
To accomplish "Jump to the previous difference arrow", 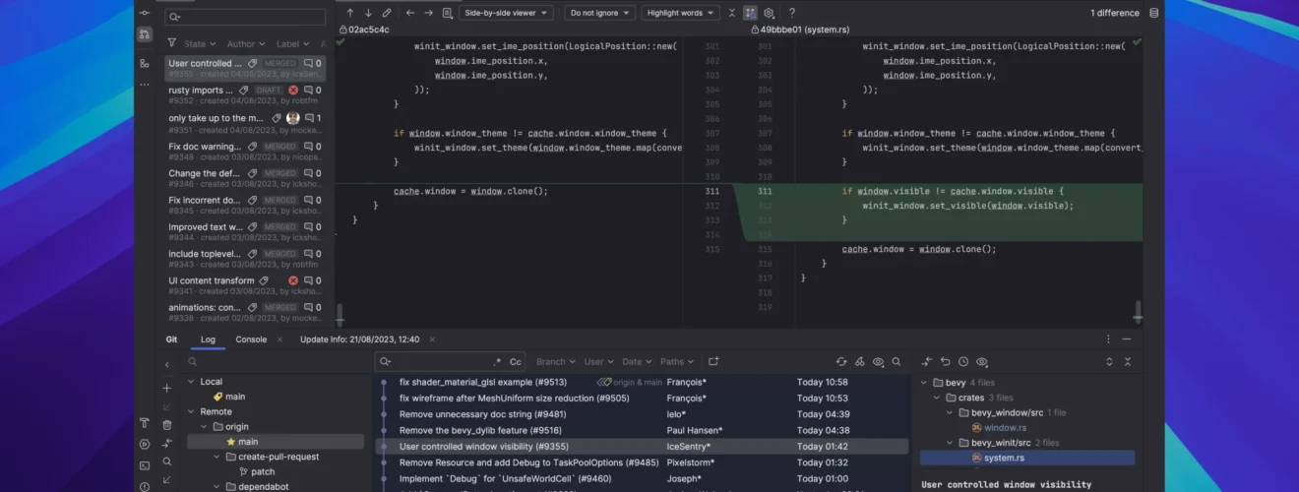I will 349,13.
